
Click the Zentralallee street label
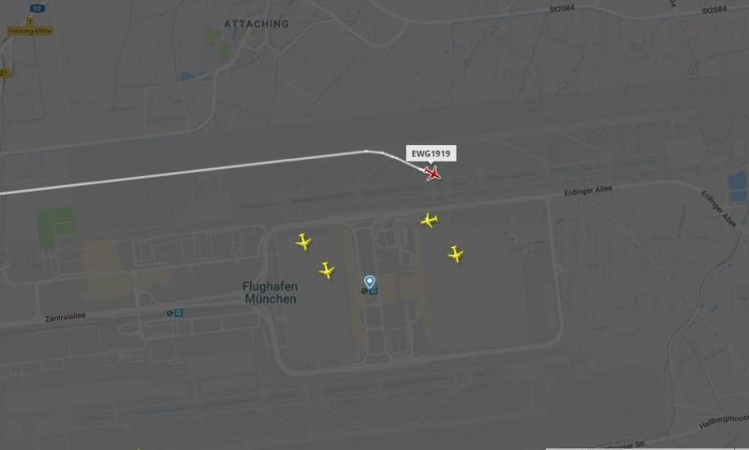(x=66, y=317)
